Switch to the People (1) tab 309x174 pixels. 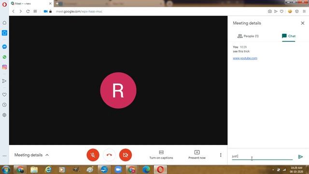click(x=248, y=36)
